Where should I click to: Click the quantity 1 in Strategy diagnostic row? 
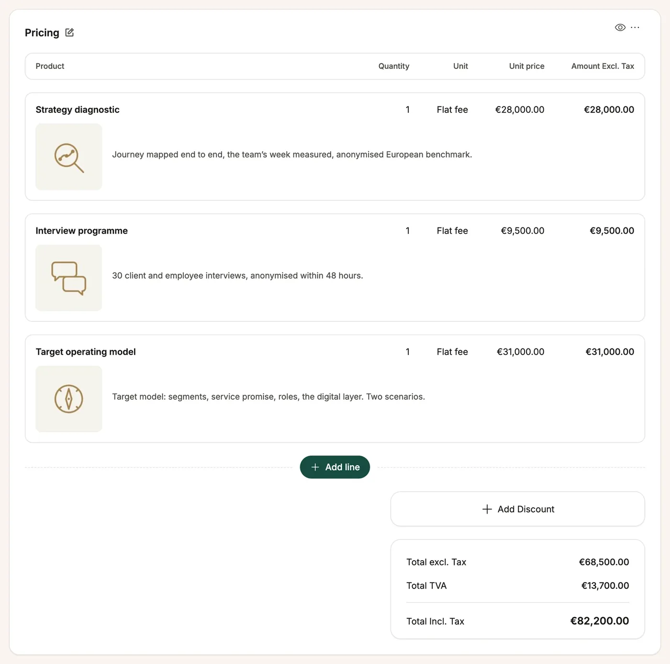[x=408, y=110]
